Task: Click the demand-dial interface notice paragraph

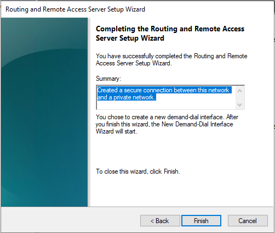Action: (167, 124)
